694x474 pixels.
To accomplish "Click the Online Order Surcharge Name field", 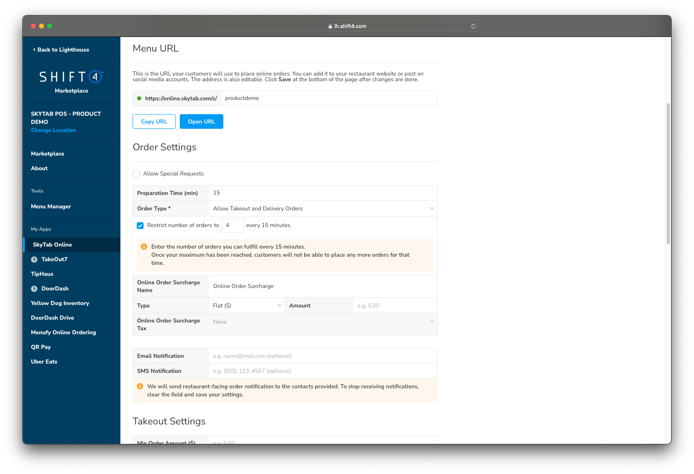I will coord(323,286).
